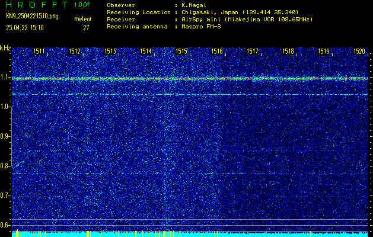The image size is (373, 237).
Task: Click the 1.1 frequency axis label
Action: tap(5, 77)
